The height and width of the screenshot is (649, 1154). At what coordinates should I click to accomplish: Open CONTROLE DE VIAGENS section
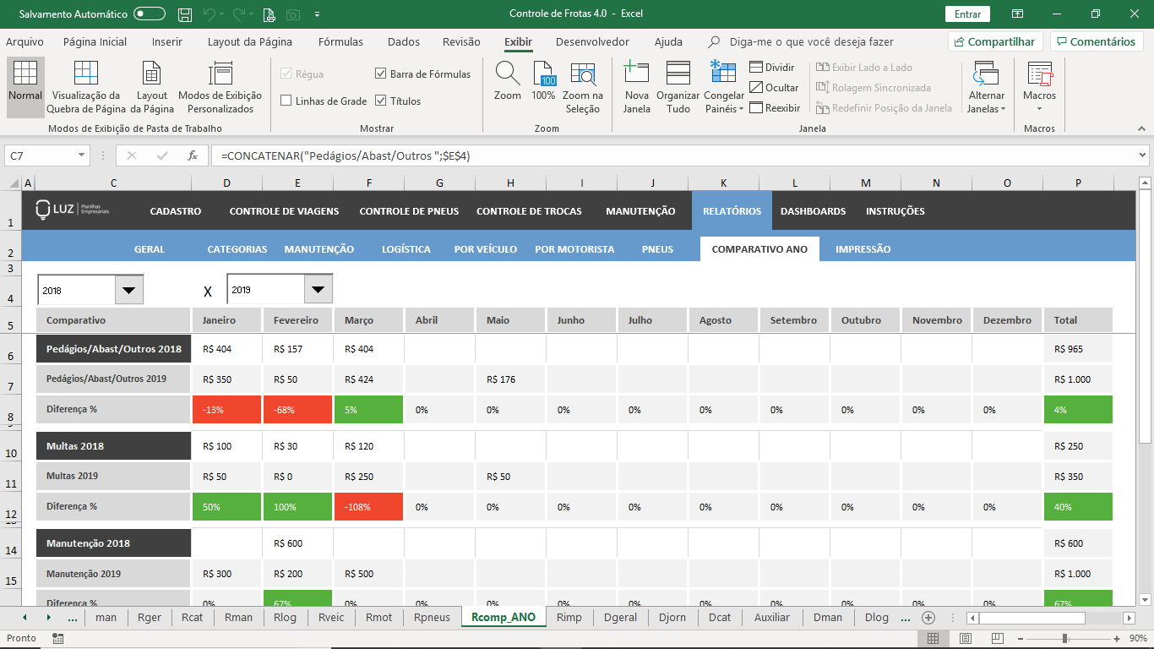pyautogui.click(x=284, y=211)
